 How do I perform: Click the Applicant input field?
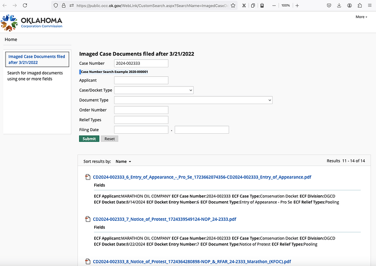pyautogui.click(x=141, y=81)
